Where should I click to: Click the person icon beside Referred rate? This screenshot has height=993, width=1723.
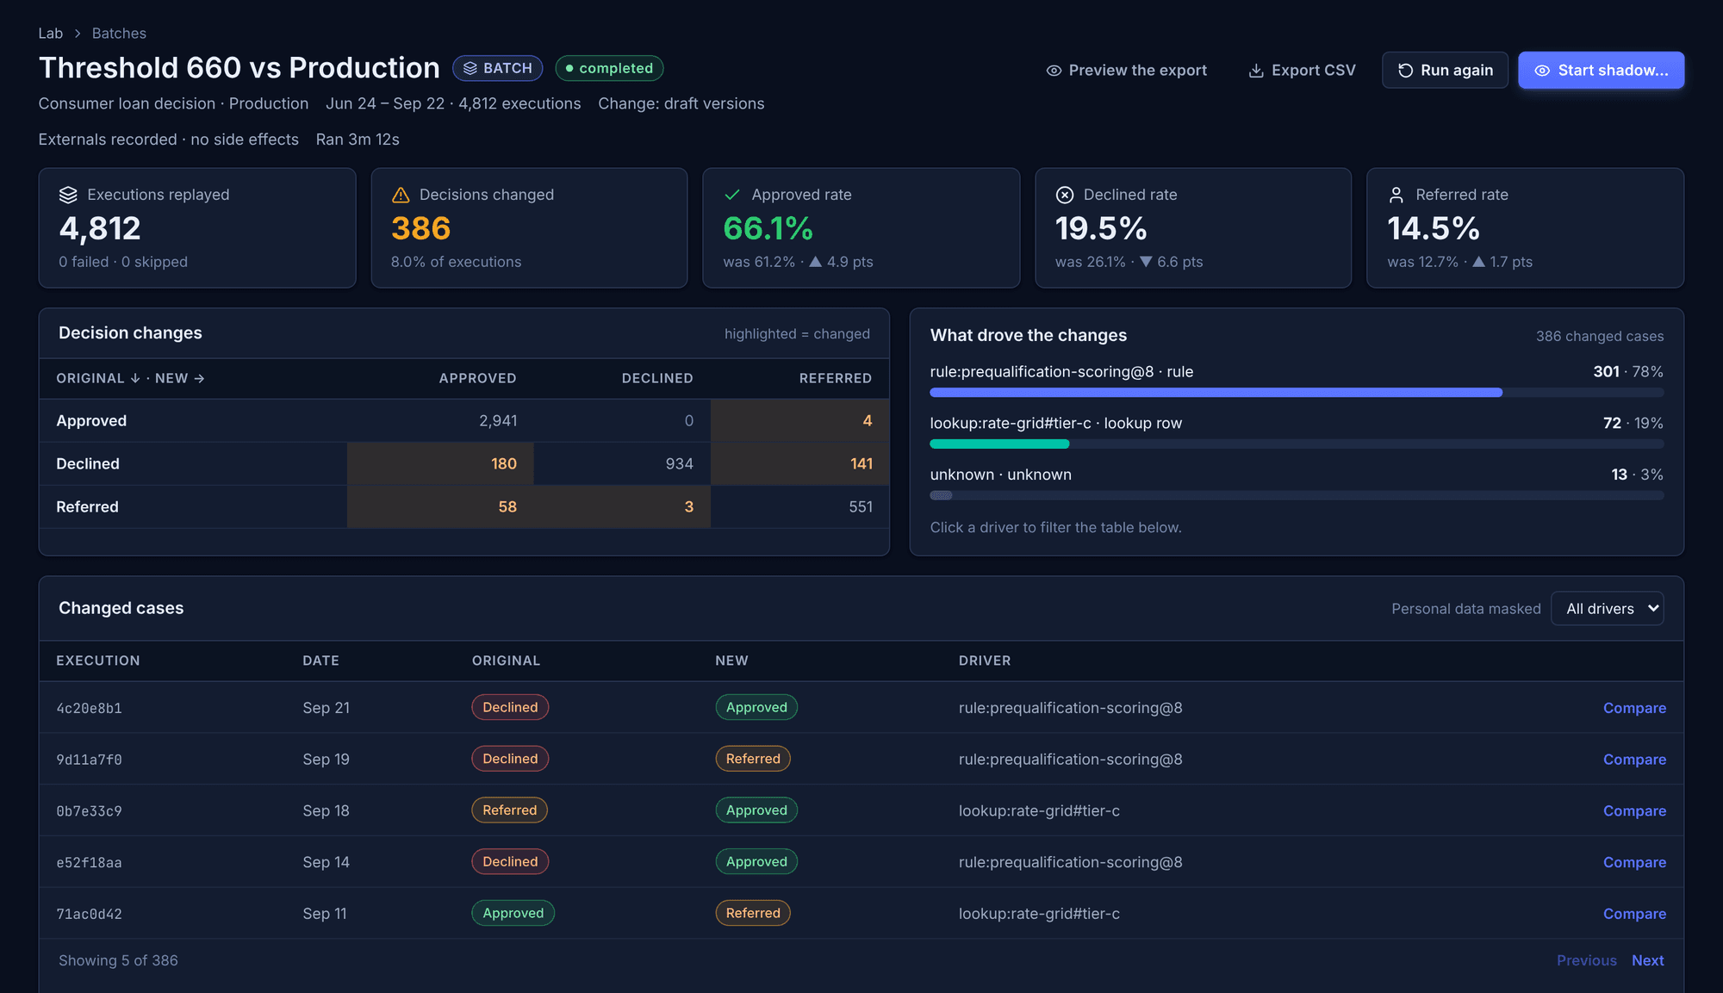[x=1396, y=195]
